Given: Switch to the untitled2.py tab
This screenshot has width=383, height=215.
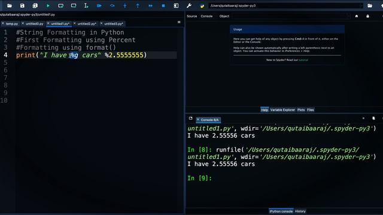Looking at the screenshot, I should click(x=87, y=24).
